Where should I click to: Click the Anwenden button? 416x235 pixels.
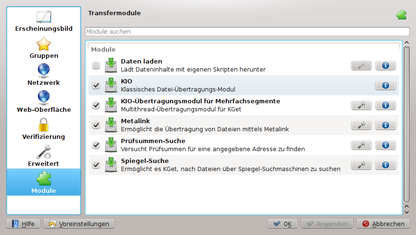(x=327, y=224)
